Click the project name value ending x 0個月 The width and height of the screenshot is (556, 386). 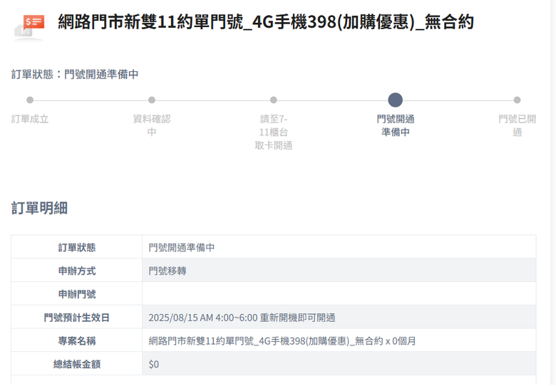click(x=282, y=341)
